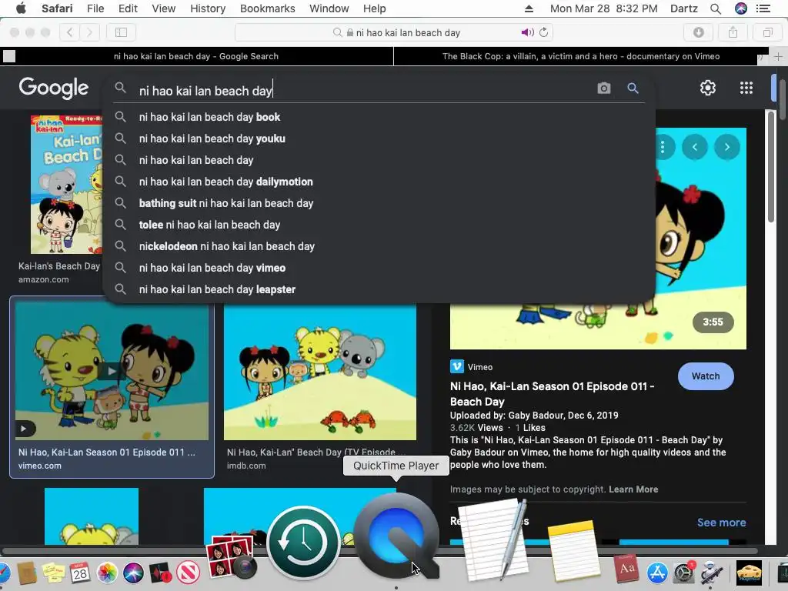The height and width of the screenshot is (591, 788).
Task: Open Dictionary from the Dock
Action: [626, 569]
